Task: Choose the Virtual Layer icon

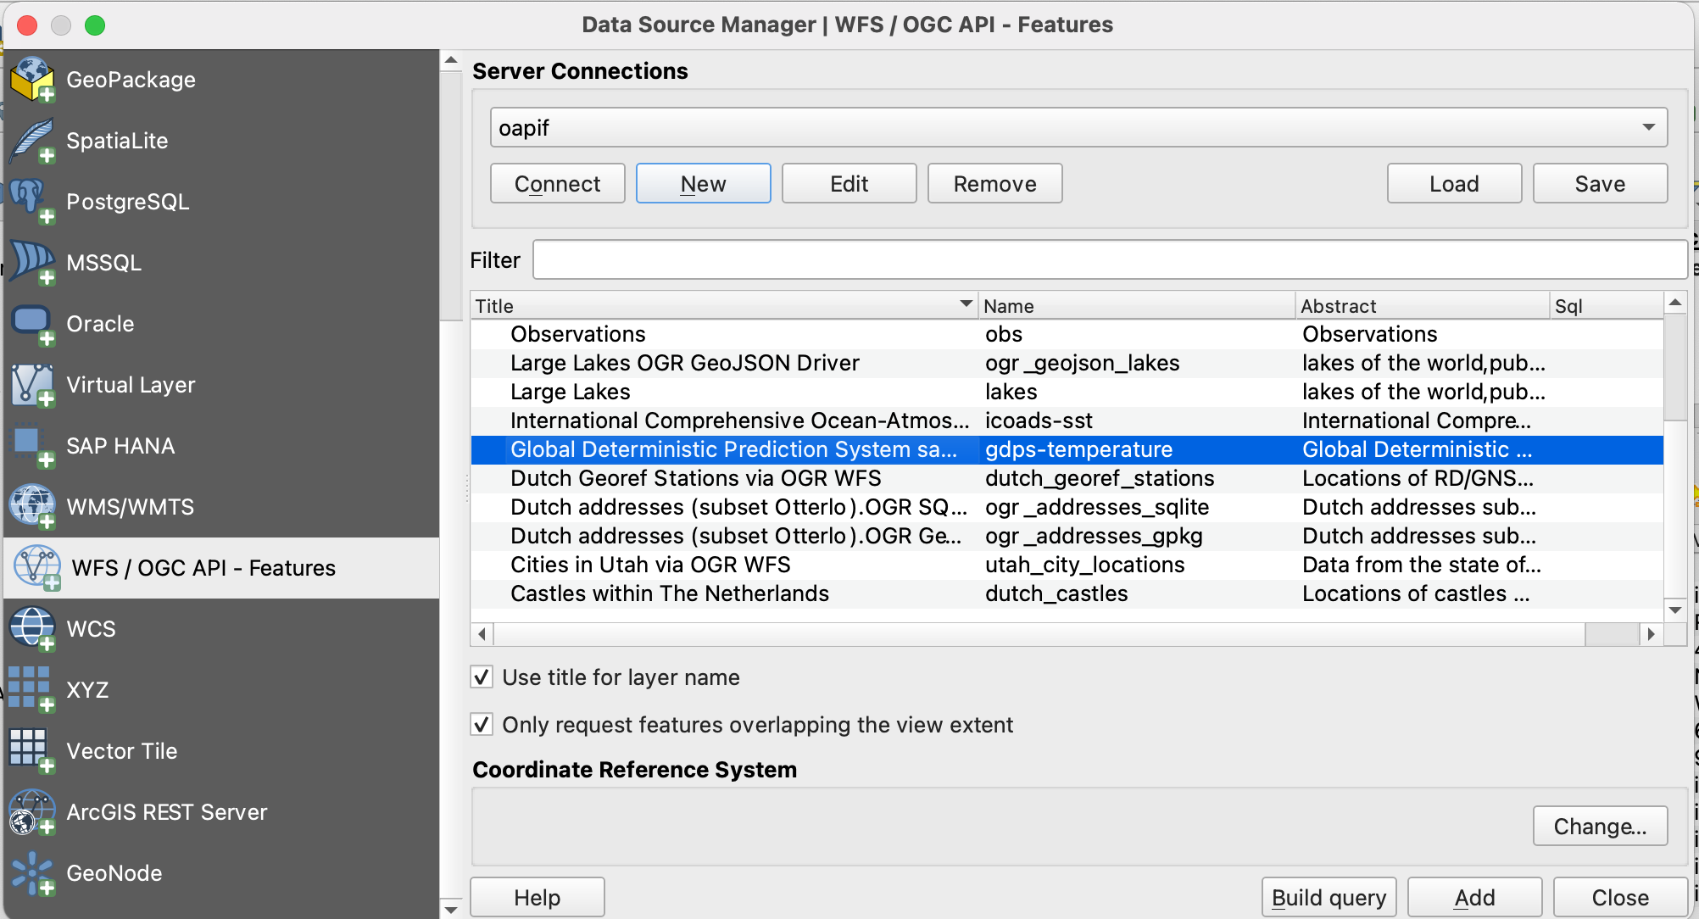Action: coord(32,385)
